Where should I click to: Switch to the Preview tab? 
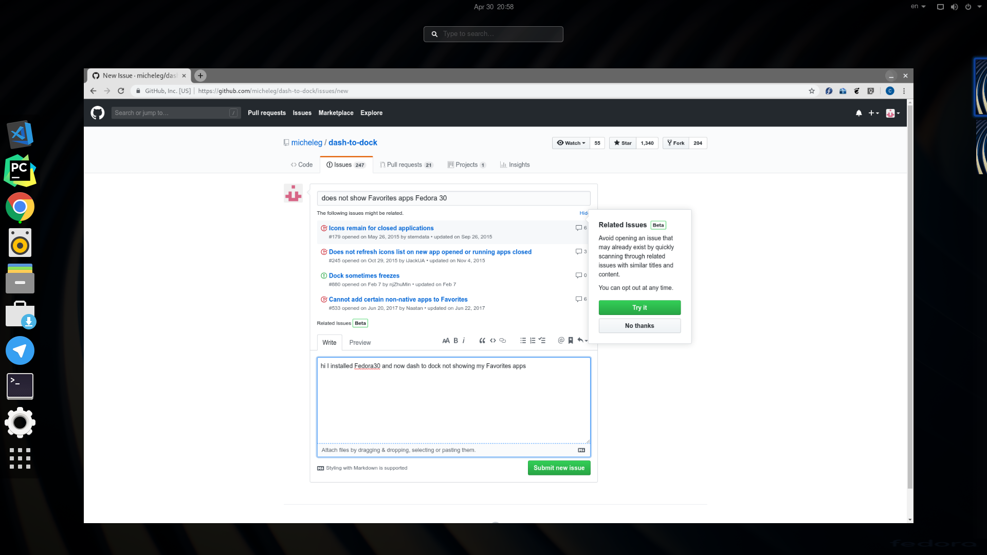point(360,342)
